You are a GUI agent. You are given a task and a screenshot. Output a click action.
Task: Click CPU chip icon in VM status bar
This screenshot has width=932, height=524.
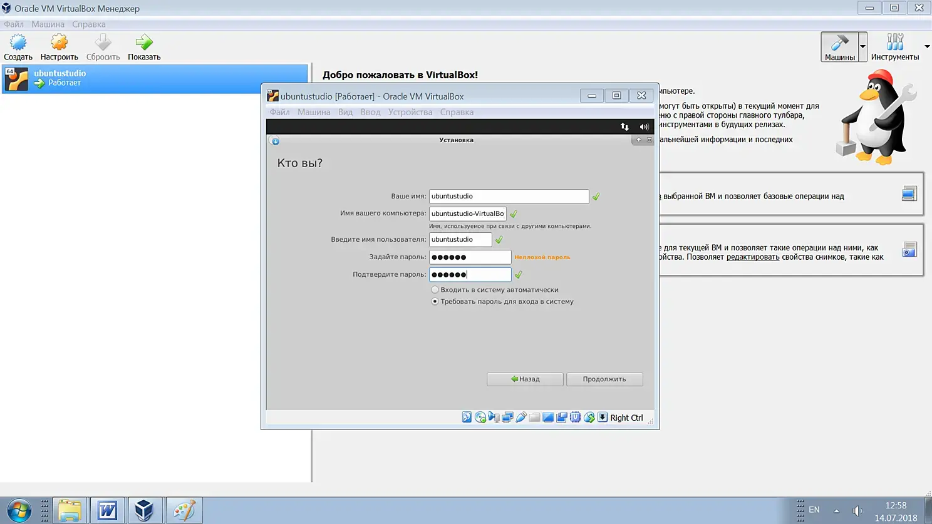[x=575, y=418]
